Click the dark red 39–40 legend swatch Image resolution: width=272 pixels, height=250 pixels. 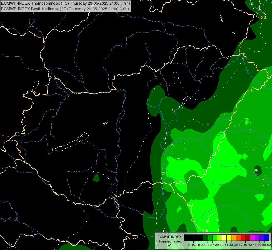[x=248, y=237]
